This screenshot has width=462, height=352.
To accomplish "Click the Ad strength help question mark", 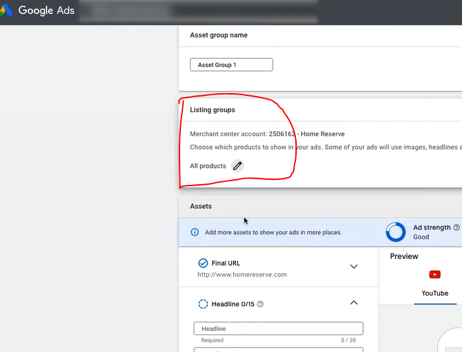I will [x=456, y=228].
